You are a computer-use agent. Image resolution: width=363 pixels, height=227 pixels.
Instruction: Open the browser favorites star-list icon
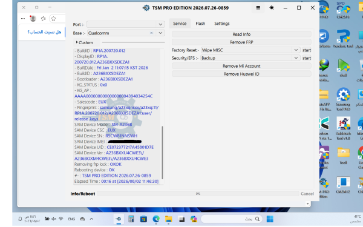pyautogui.click(x=44, y=19)
